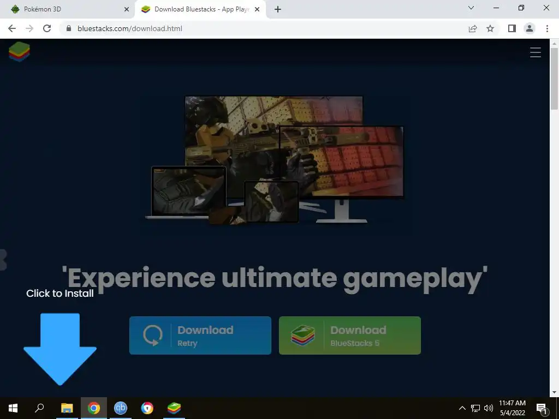Image resolution: width=559 pixels, height=419 pixels.
Task: Open the notification center icon
Action: point(542,408)
